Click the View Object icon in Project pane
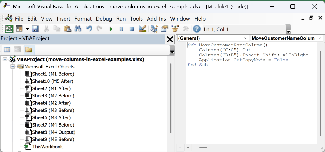 click(17, 49)
